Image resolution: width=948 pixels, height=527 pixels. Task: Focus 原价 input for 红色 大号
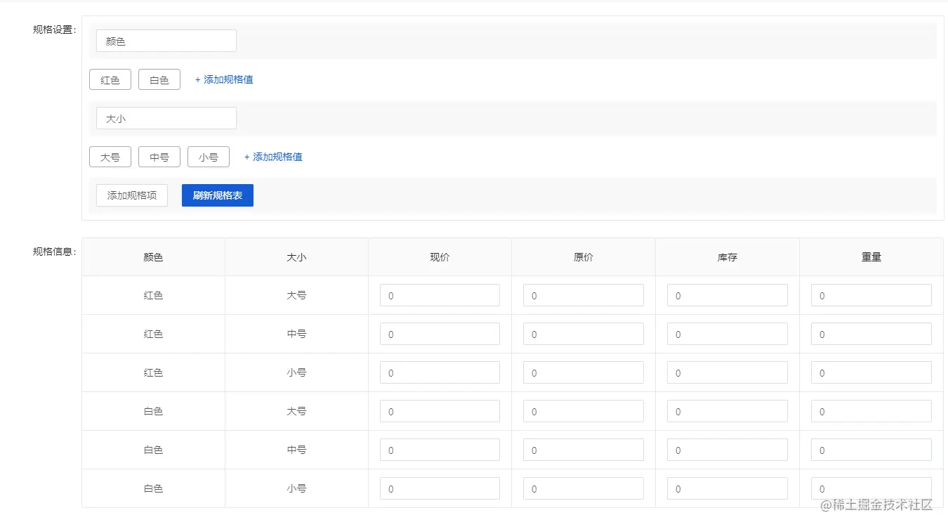584,295
